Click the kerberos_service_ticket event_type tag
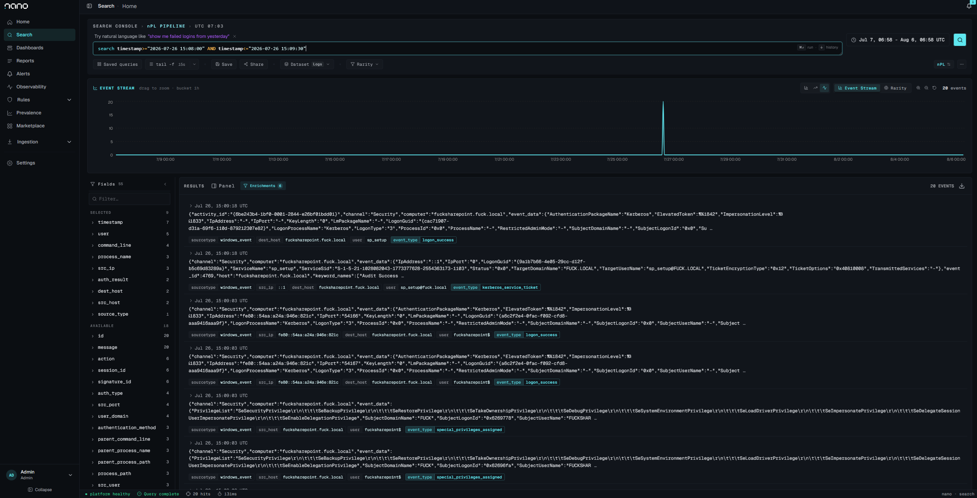Viewport: 977px width, 498px height. 496,288
